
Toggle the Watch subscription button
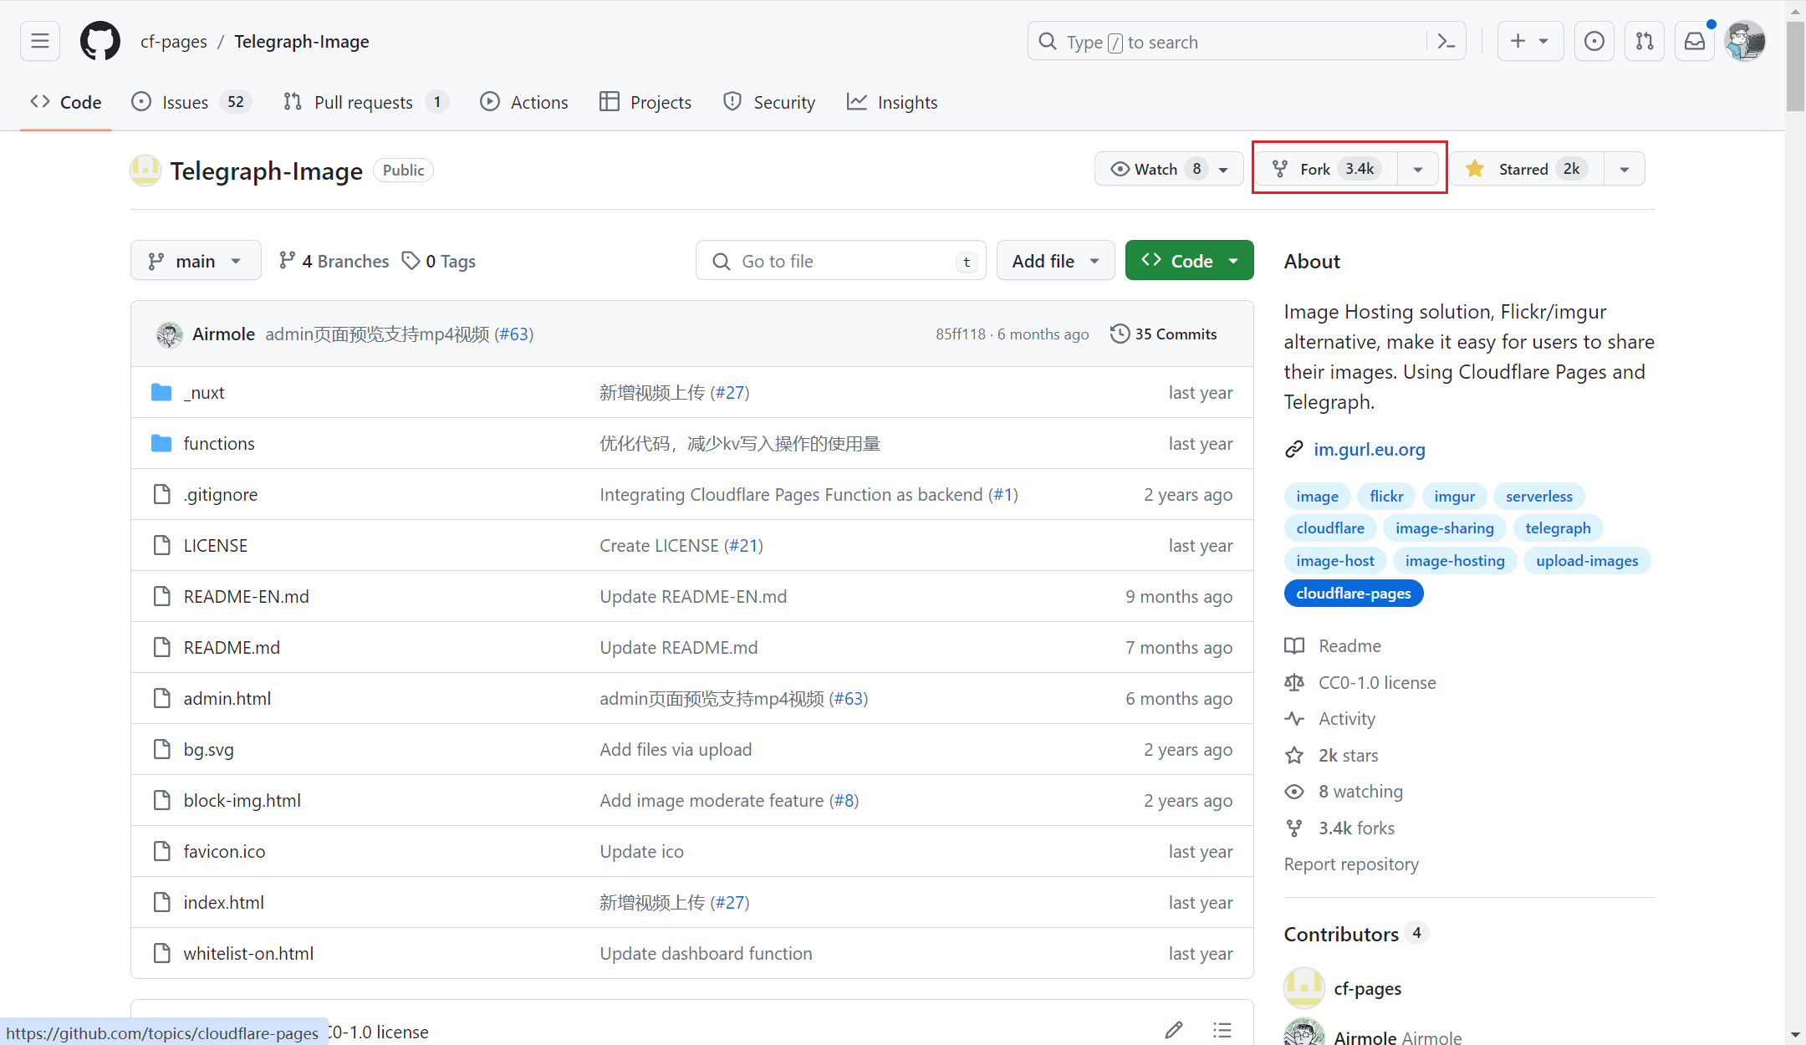point(1157,169)
